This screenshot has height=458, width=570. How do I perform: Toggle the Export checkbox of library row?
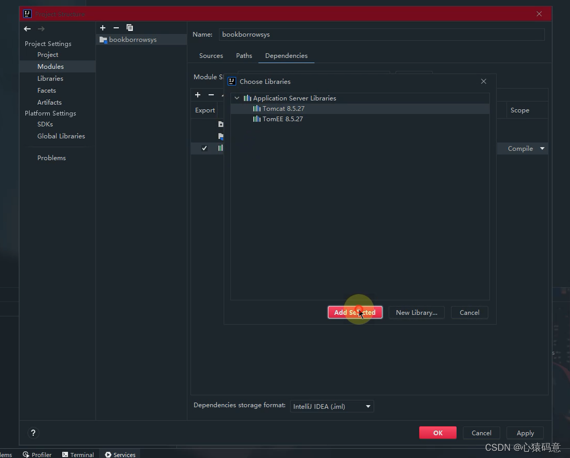point(204,148)
